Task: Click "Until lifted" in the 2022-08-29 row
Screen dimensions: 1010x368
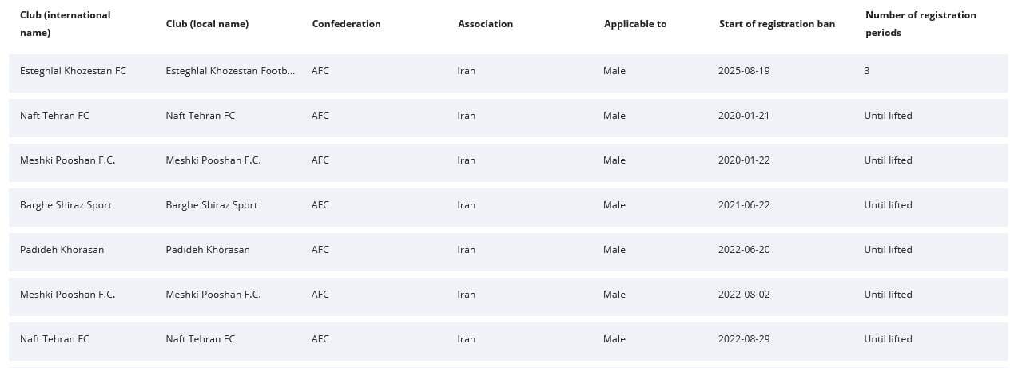Action: [x=888, y=339]
